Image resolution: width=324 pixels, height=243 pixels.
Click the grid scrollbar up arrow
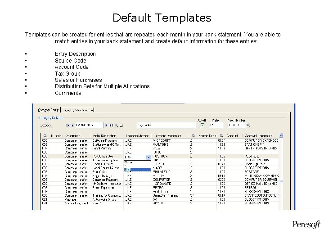pyautogui.click(x=281, y=135)
